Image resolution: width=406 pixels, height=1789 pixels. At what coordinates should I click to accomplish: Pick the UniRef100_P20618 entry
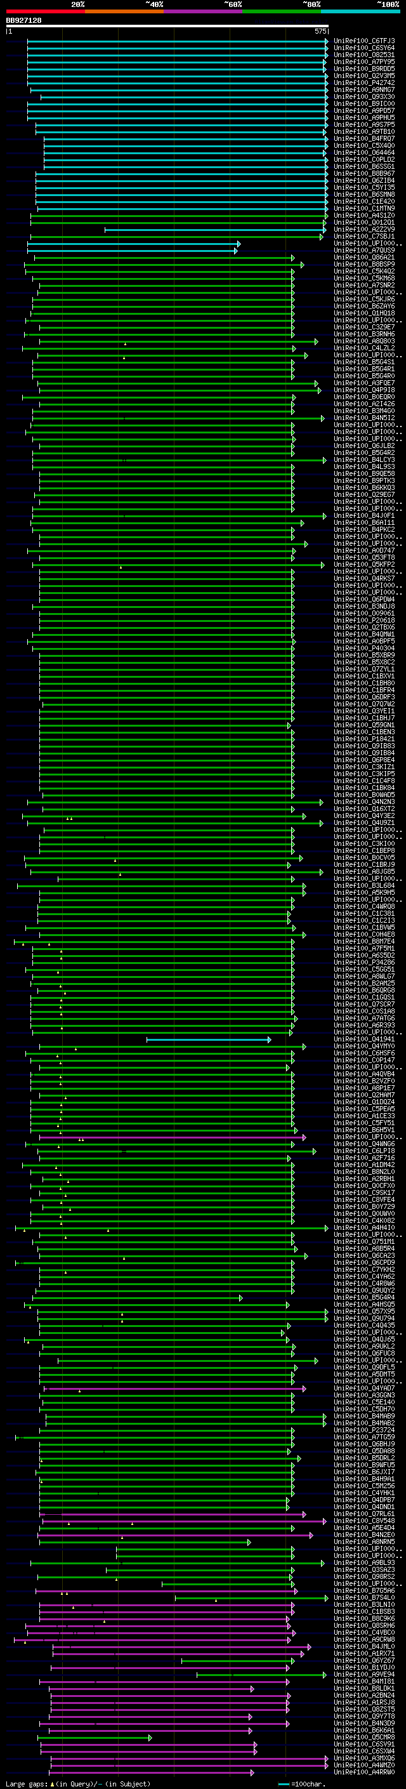pos(364,620)
